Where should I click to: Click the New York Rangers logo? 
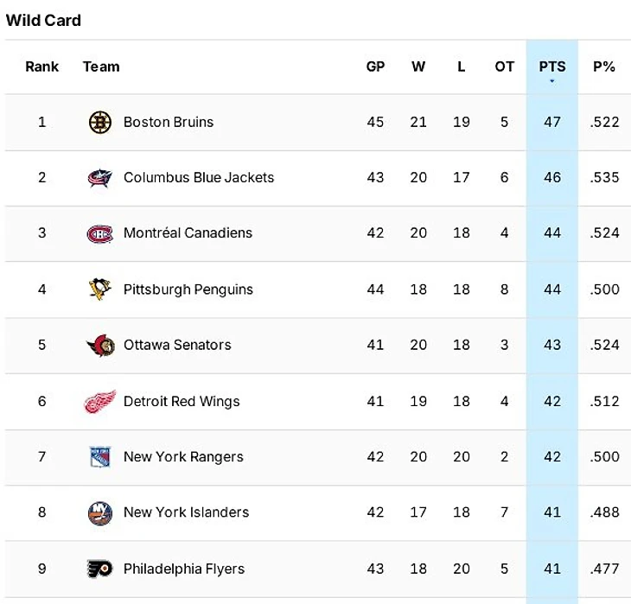(100, 457)
